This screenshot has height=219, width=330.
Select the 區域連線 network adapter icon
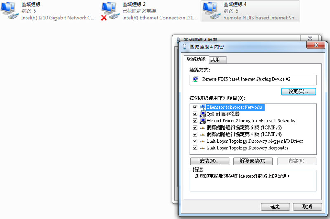(9, 11)
